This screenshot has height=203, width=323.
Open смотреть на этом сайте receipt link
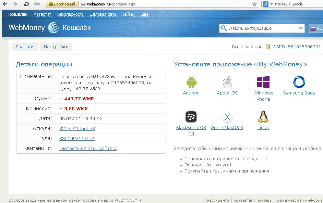(88, 148)
